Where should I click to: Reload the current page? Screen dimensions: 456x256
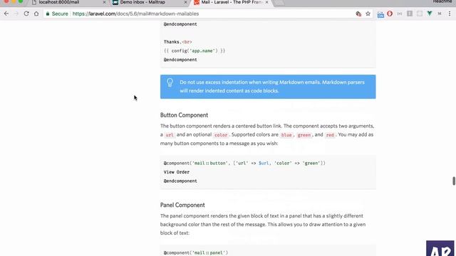pos(26,14)
